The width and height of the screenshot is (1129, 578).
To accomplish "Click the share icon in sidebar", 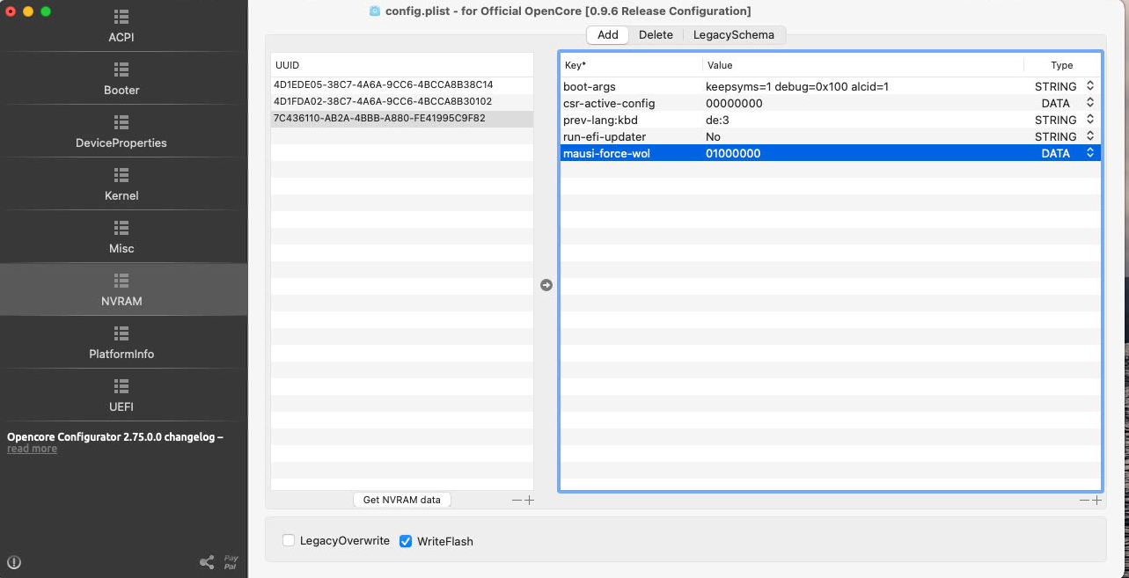I will click(207, 562).
